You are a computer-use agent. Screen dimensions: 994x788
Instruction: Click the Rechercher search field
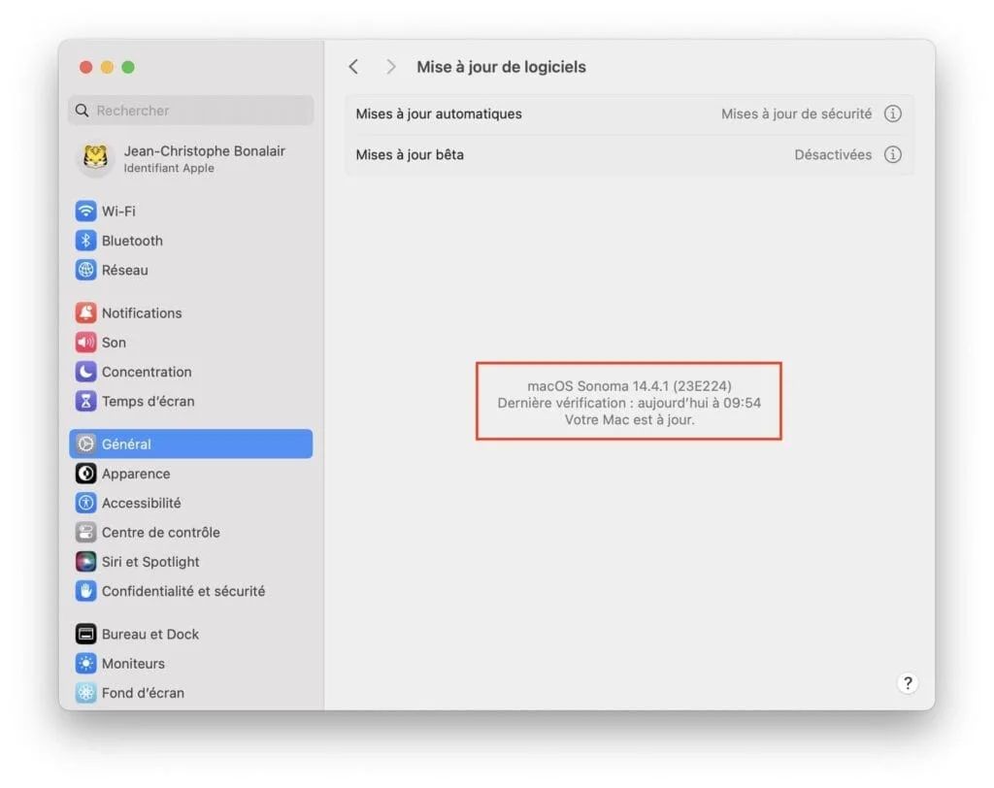[x=190, y=111]
